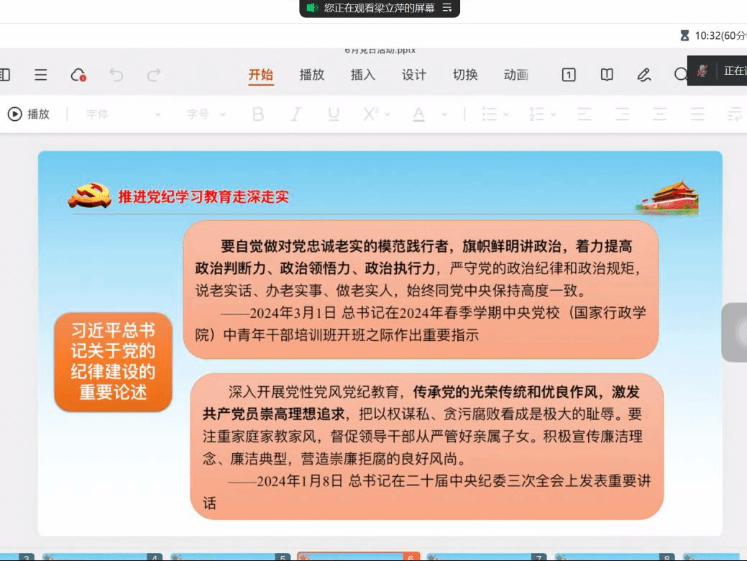Click the numbered page view icon
The width and height of the screenshot is (747, 561).
coord(569,75)
